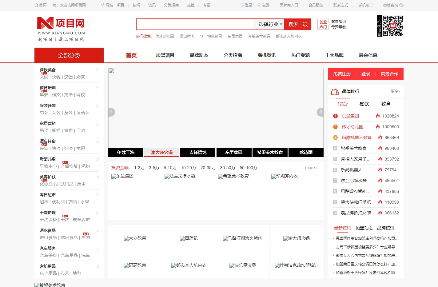Expand the 教育培训 category chevron
Viewport: 438px width, 287px height.
(x=98, y=88)
